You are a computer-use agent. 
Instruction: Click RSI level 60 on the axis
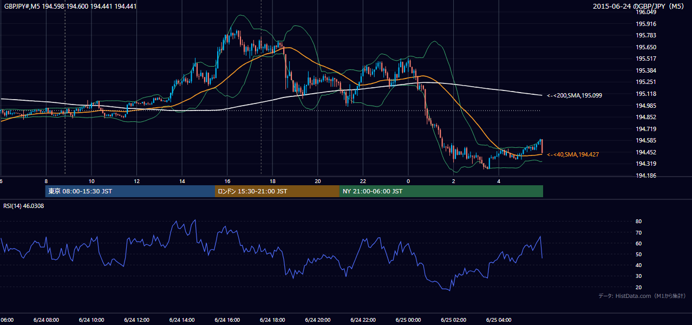pyautogui.click(x=638, y=243)
